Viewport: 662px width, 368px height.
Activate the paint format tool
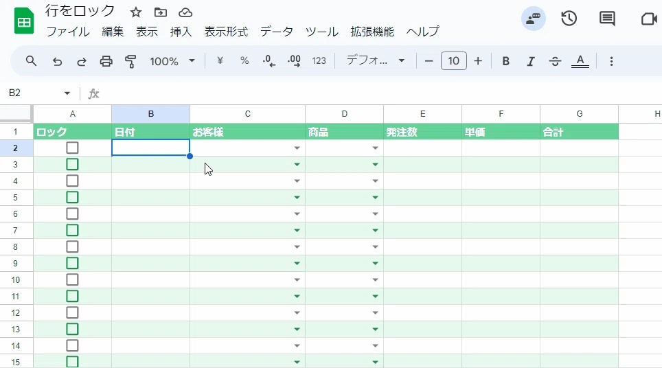tap(130, 61)
